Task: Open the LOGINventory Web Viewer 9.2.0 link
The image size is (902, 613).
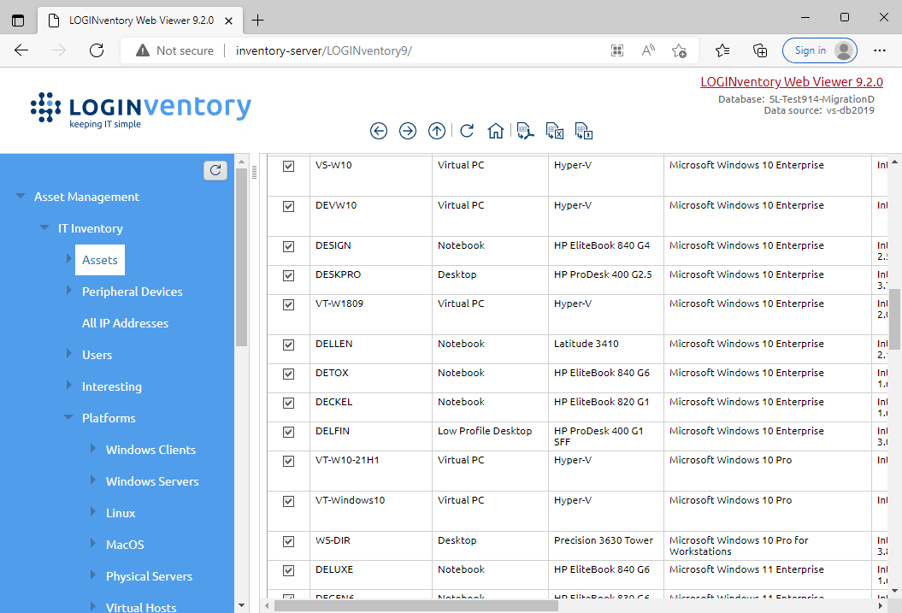Action: pyautogui.click(x=792, y=82)
